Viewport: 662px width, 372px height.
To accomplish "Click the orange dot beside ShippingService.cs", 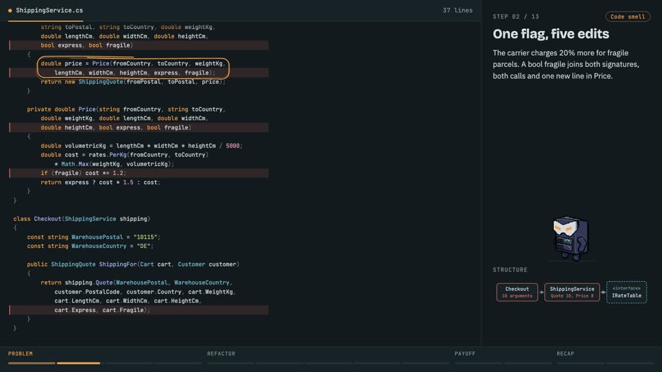I will click(x=10, y=10).
